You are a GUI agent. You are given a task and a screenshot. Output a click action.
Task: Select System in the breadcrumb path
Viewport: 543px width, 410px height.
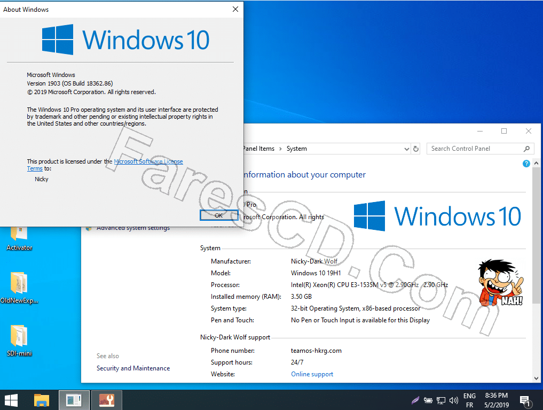tap(297, 149)
